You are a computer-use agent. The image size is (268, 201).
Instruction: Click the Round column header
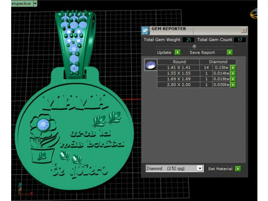point(179,61)
